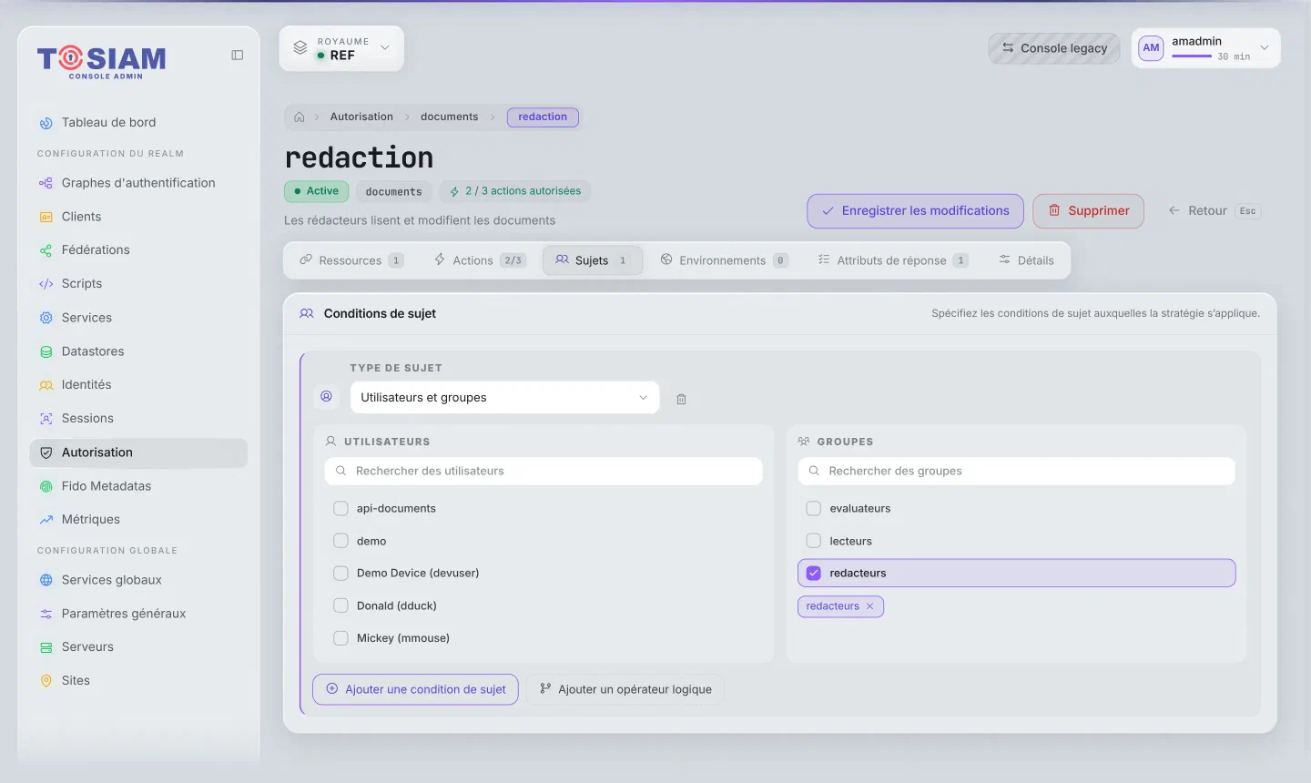Delete the subject condition with trash icon
Screen dimensions: 1311x783
(x=681, y=399)
